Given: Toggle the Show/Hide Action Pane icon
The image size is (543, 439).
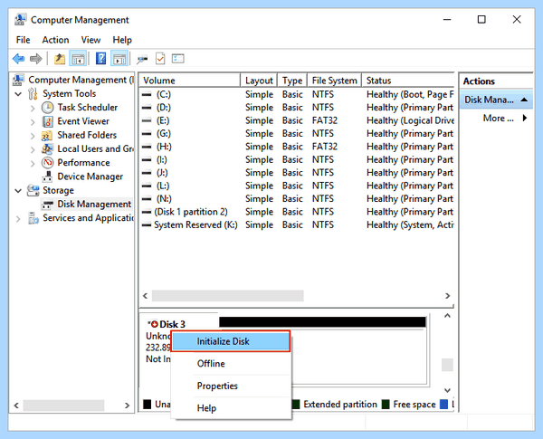Looking at the screenshot, I should (119, 59).
